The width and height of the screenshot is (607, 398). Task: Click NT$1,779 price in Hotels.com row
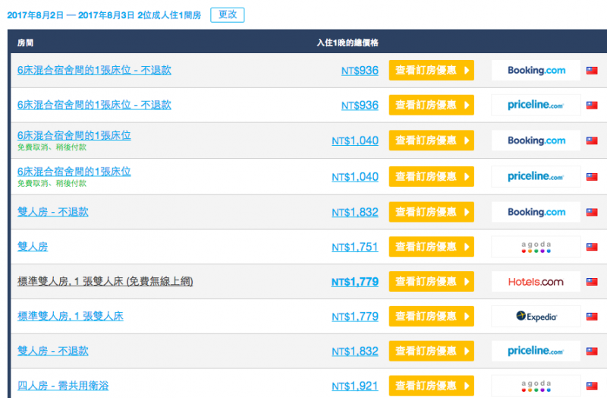tap(355, 282)
